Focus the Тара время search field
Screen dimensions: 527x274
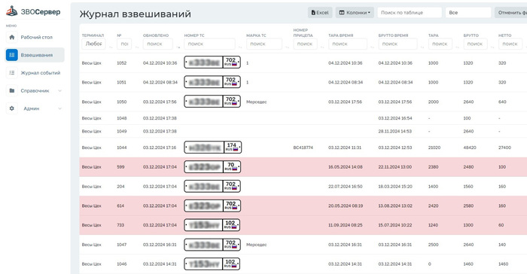[348, 44]
